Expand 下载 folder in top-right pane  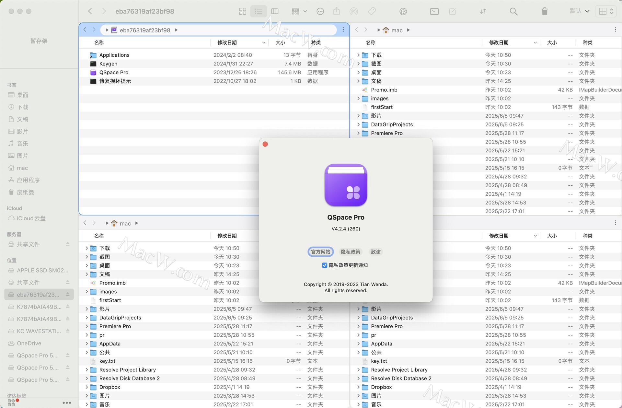click(x=358, y=55)
